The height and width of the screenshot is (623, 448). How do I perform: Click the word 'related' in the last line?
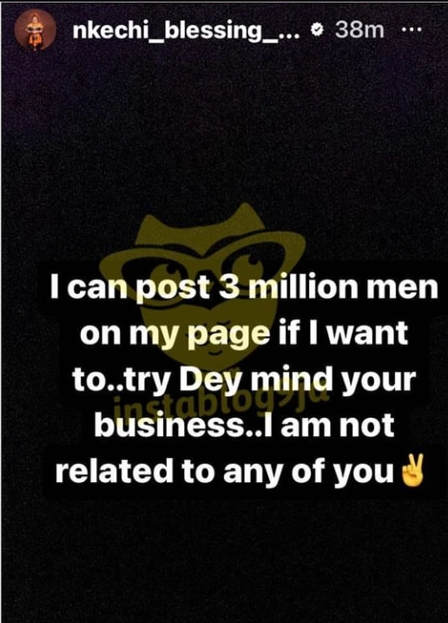[115, 470]
